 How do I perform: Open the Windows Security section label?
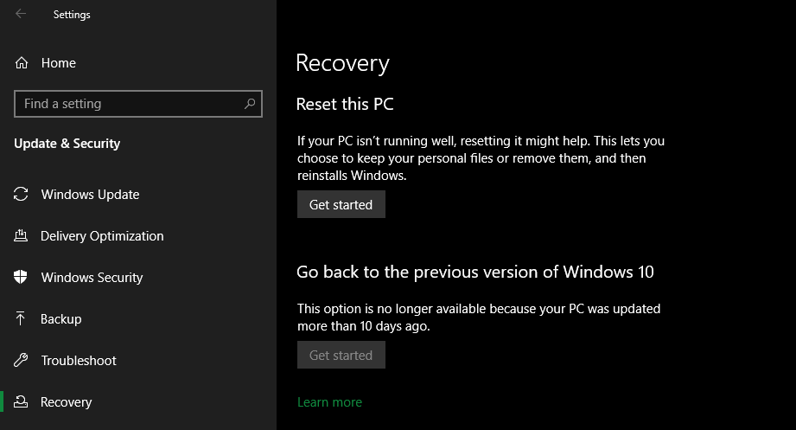click(x=92, y=278)
